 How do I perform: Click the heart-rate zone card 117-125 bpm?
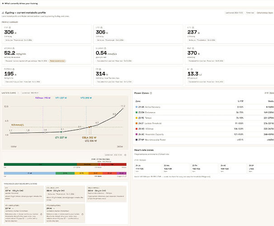click(148, 168)
